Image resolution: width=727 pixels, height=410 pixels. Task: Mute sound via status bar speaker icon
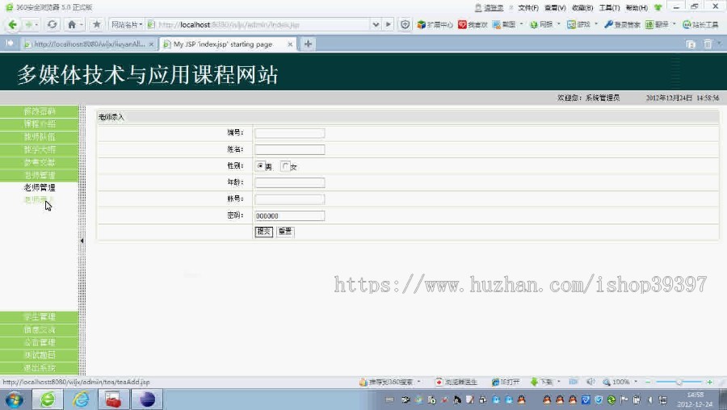590,382
